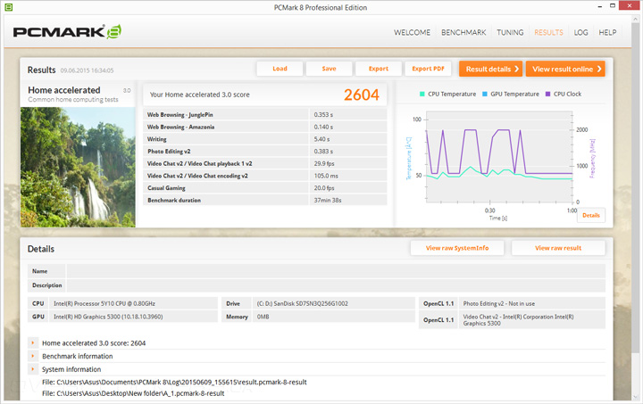Expand Benchmark information section
Screen dimensions: 643x404
[x=33, y=356]
